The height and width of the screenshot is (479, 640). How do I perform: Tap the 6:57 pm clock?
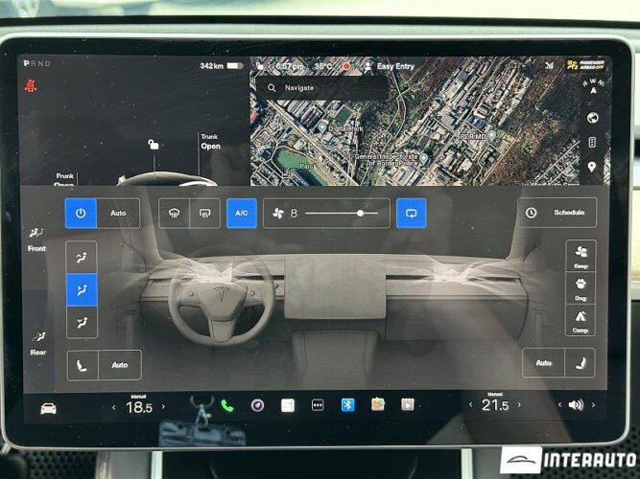290,66
